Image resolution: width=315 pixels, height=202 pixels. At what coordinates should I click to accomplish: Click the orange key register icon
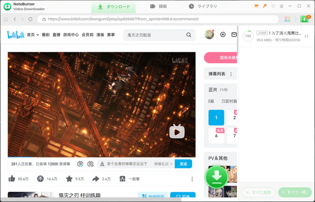tap(265, 6)
